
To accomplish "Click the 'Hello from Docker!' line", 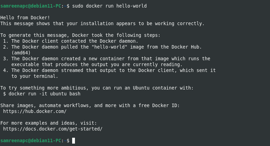I will pyautogui.click(x=25, y=18).
